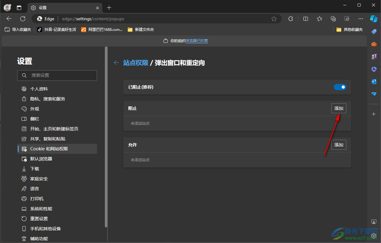Click the settings sidebar scrollbar
This screenshot has width=381, height=243.
106,137
